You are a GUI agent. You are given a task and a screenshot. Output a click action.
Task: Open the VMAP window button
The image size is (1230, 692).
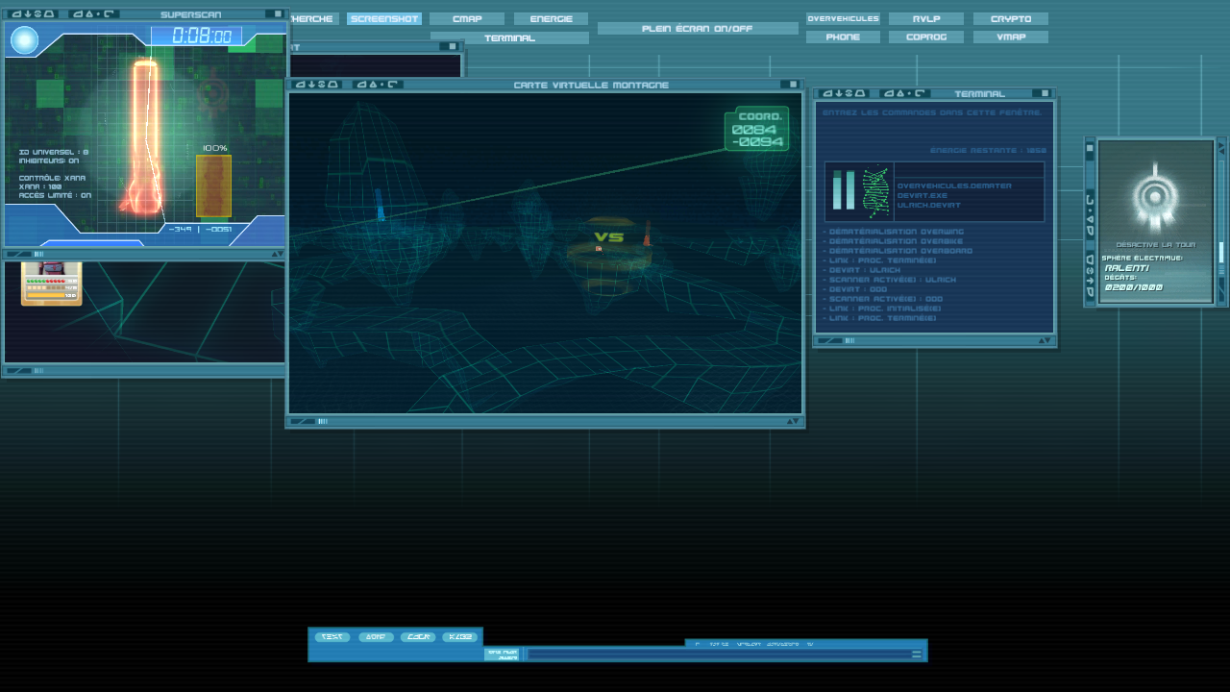click(x=1011, y=37)
